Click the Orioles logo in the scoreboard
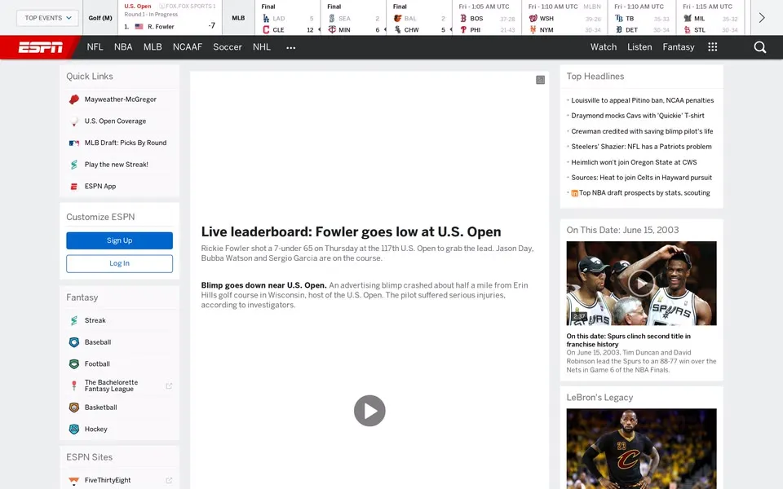Viewport: 783px width, 489px height. (x=397, y=19)
